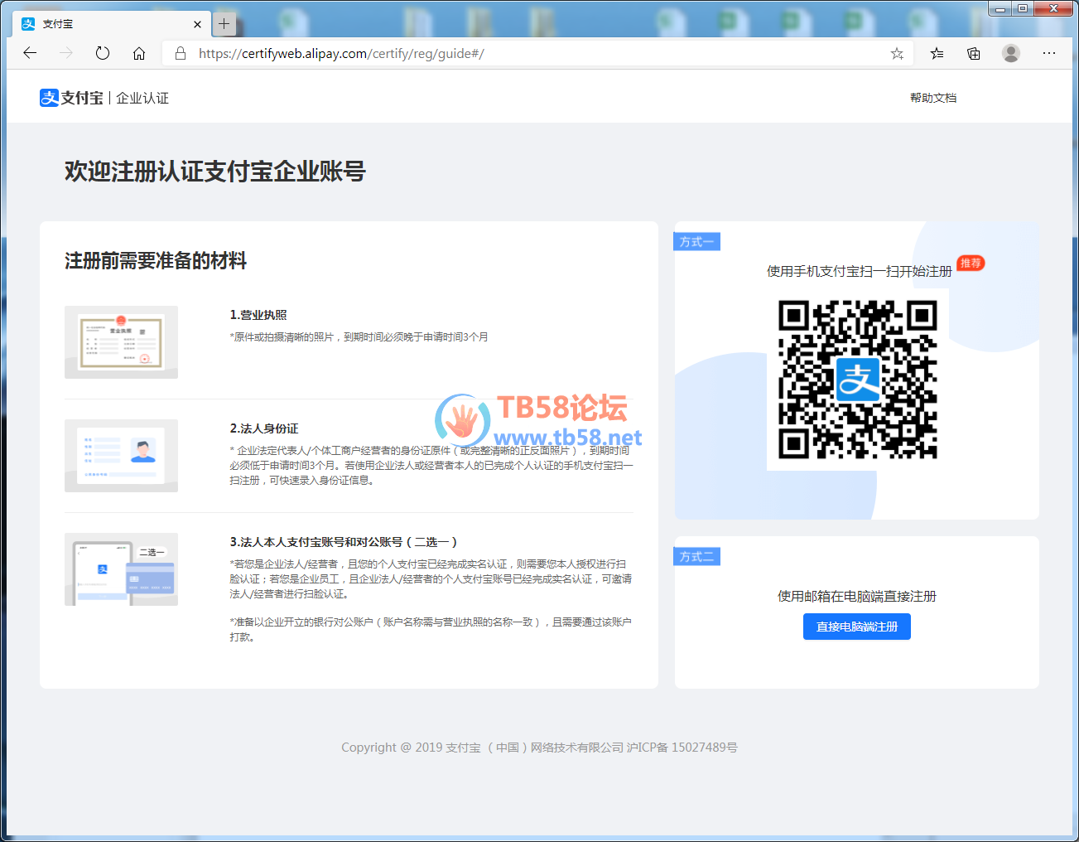Viewport: 1079px width, 842px height.
Task: Click the 1.营业执照 heading
Action: coord(258,315)
